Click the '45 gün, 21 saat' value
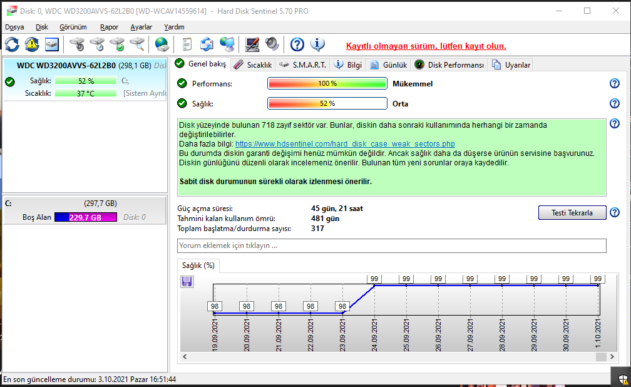 (x=337, y=209)
